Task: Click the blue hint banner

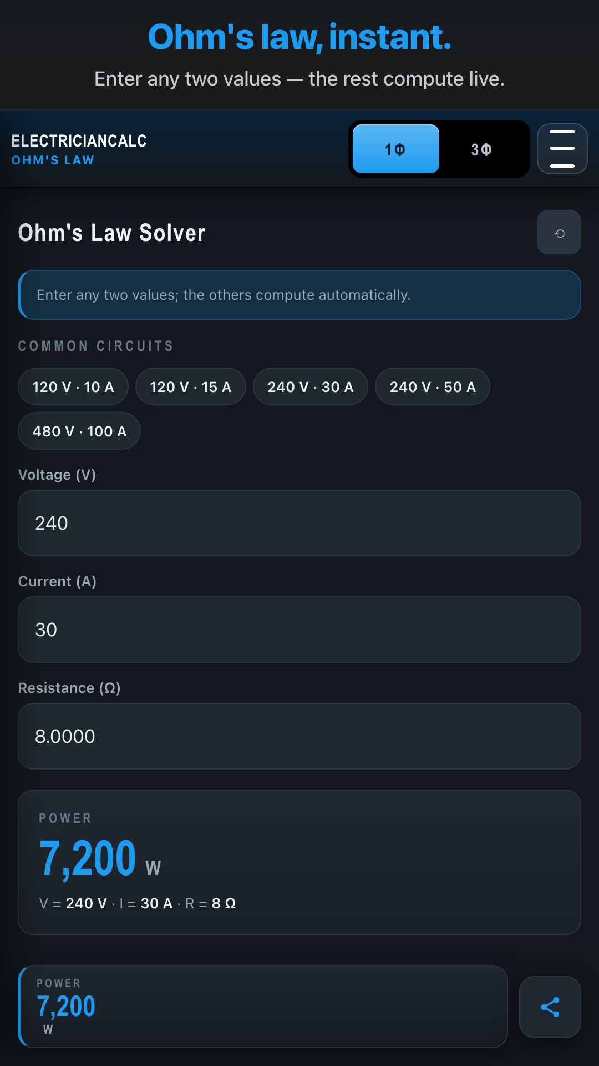Action: pos(299,295)
